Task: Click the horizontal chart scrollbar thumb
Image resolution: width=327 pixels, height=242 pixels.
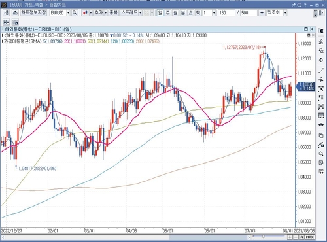Action: 208,237
